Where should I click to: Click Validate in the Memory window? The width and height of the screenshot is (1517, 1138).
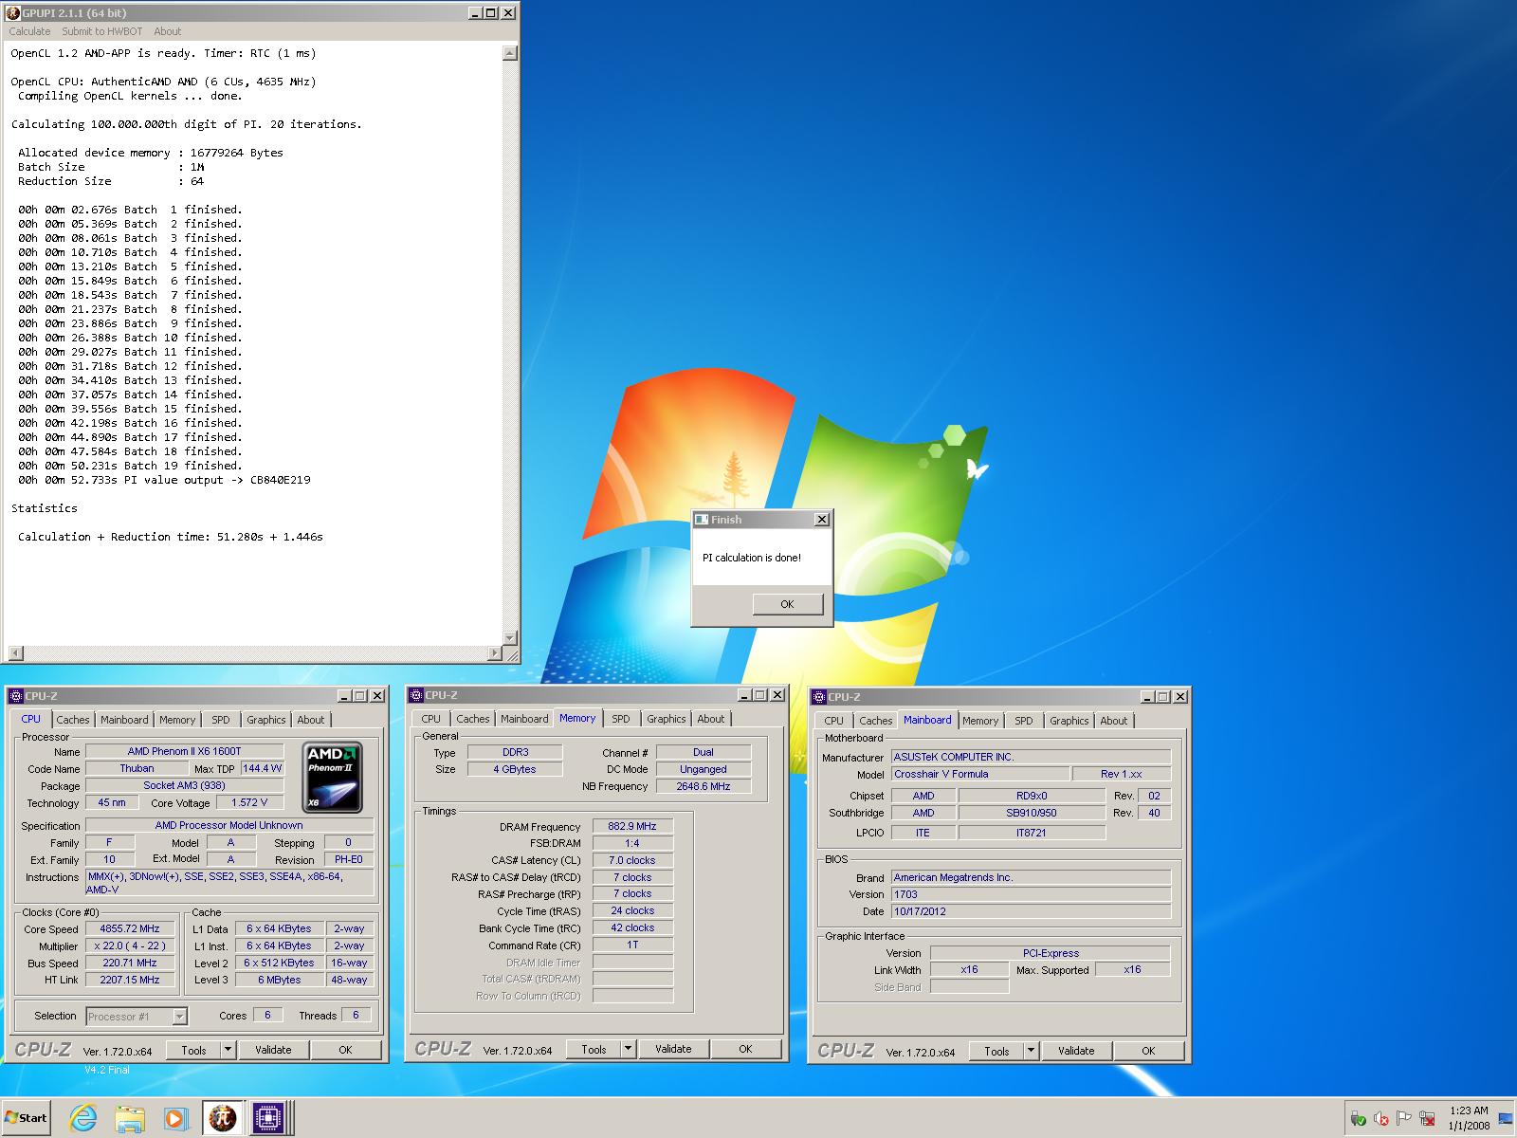(x=673, y=1049)
